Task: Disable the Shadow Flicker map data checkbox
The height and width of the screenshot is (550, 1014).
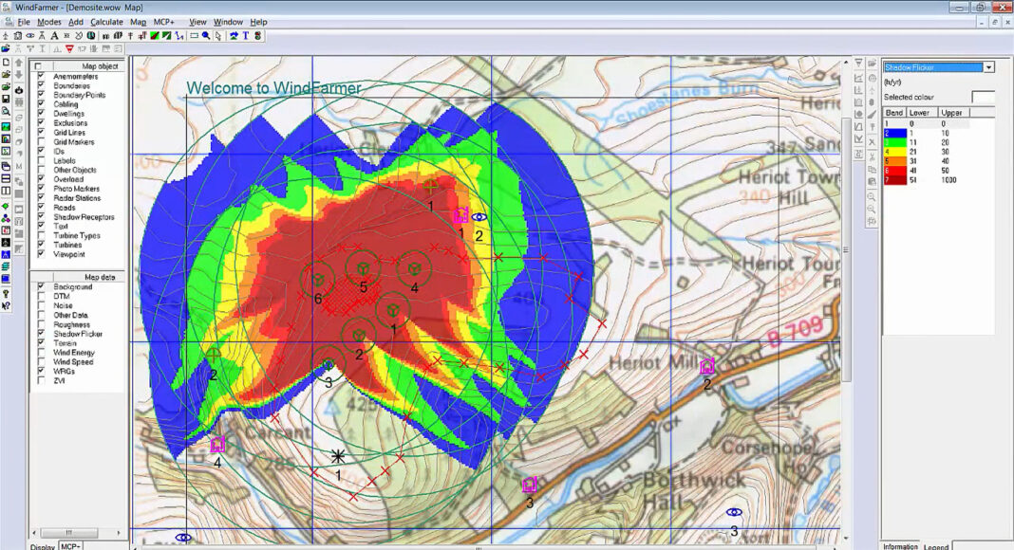Action: tap(40, 334)
